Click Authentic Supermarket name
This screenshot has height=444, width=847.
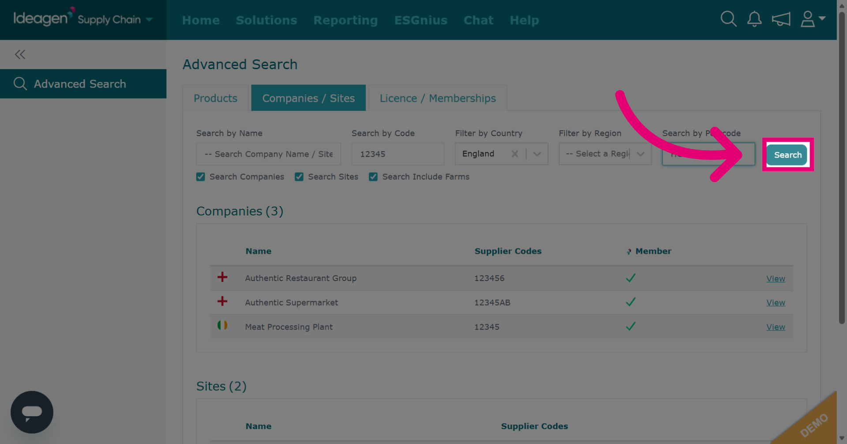(292, 302)
